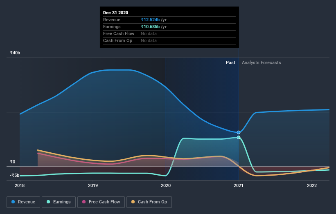Viewport: 336px width, 214px height.
Task: Click the Earnings row label in tooltip
Action: (112, 27)
